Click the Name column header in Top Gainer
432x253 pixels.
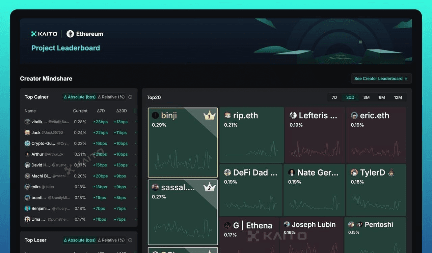(30, 111)
